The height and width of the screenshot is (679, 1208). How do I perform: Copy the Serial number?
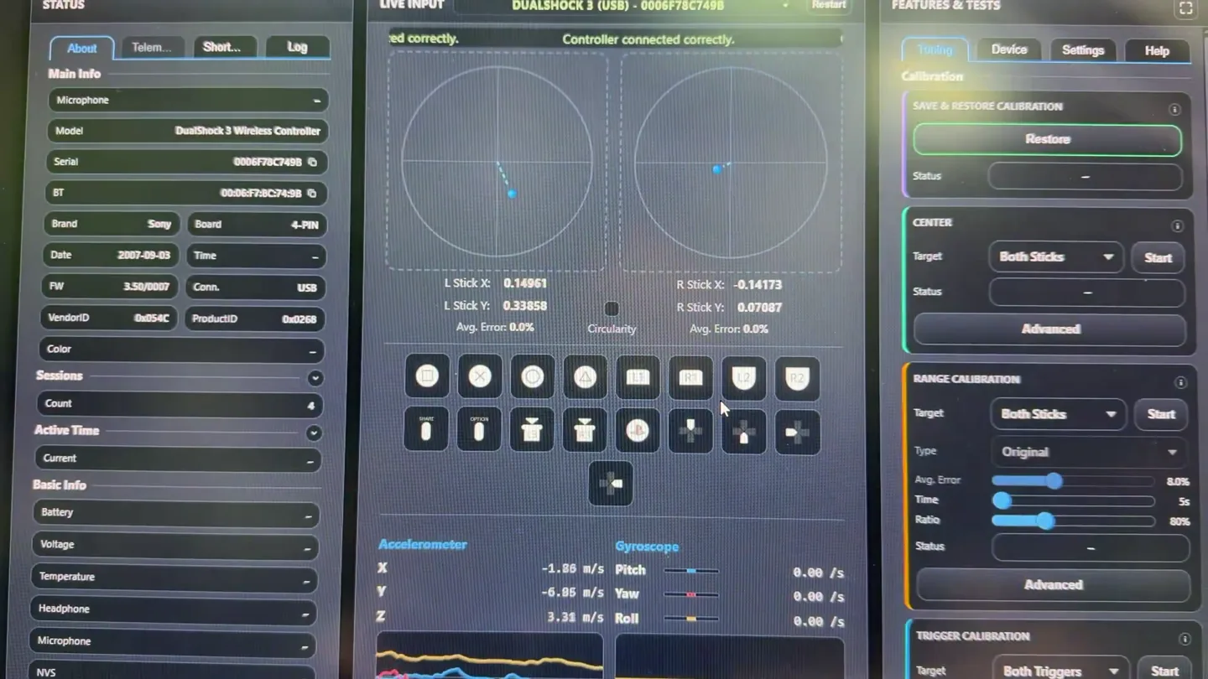(312, 162)
